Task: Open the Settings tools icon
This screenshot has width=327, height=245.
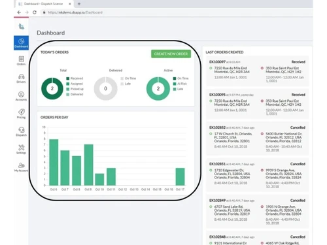Action: coord(21,149)
